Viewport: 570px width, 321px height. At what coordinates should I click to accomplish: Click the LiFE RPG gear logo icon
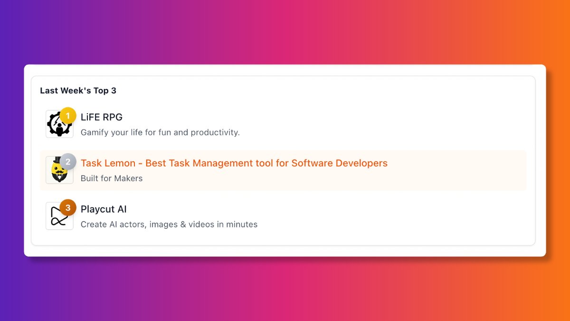59,124
